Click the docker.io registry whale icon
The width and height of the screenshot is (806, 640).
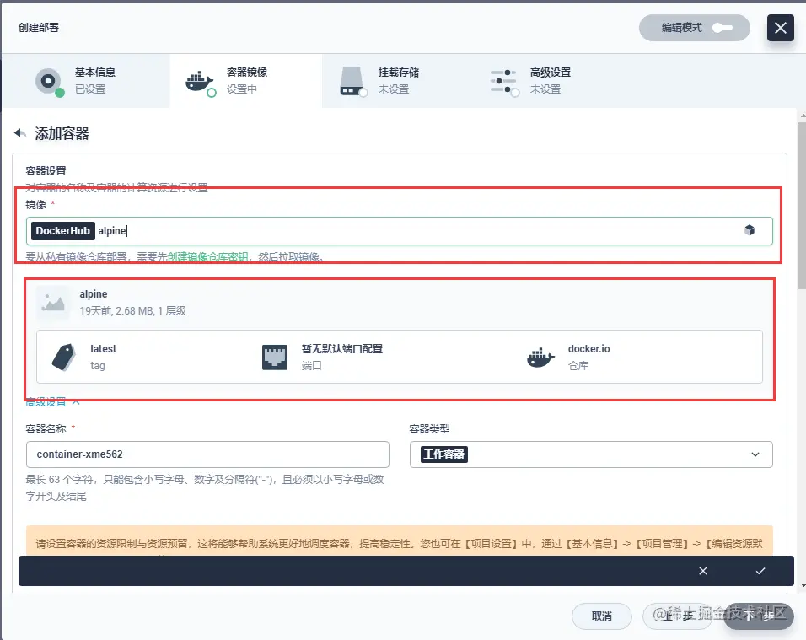540,358
